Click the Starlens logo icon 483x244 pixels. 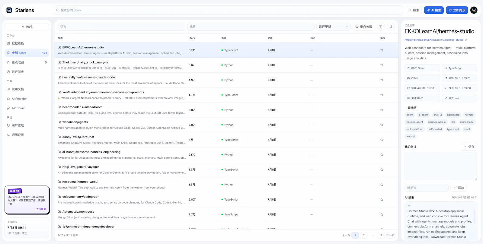9,10
